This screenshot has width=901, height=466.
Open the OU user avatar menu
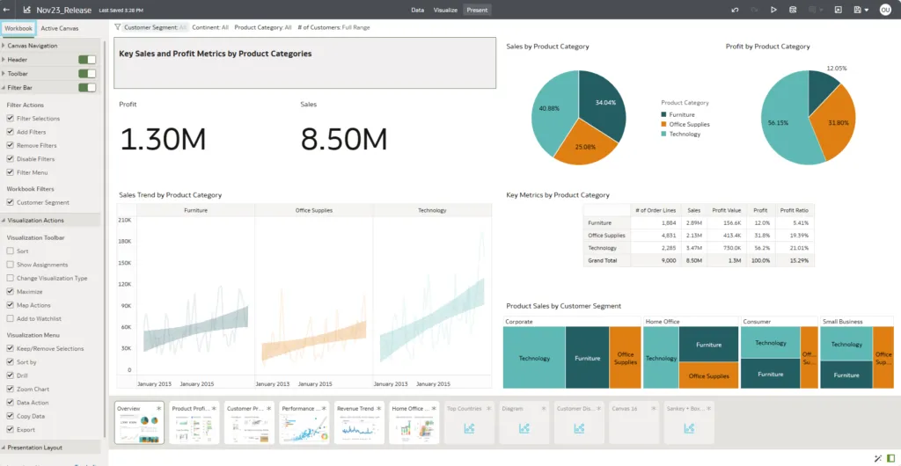pos(885,10)
